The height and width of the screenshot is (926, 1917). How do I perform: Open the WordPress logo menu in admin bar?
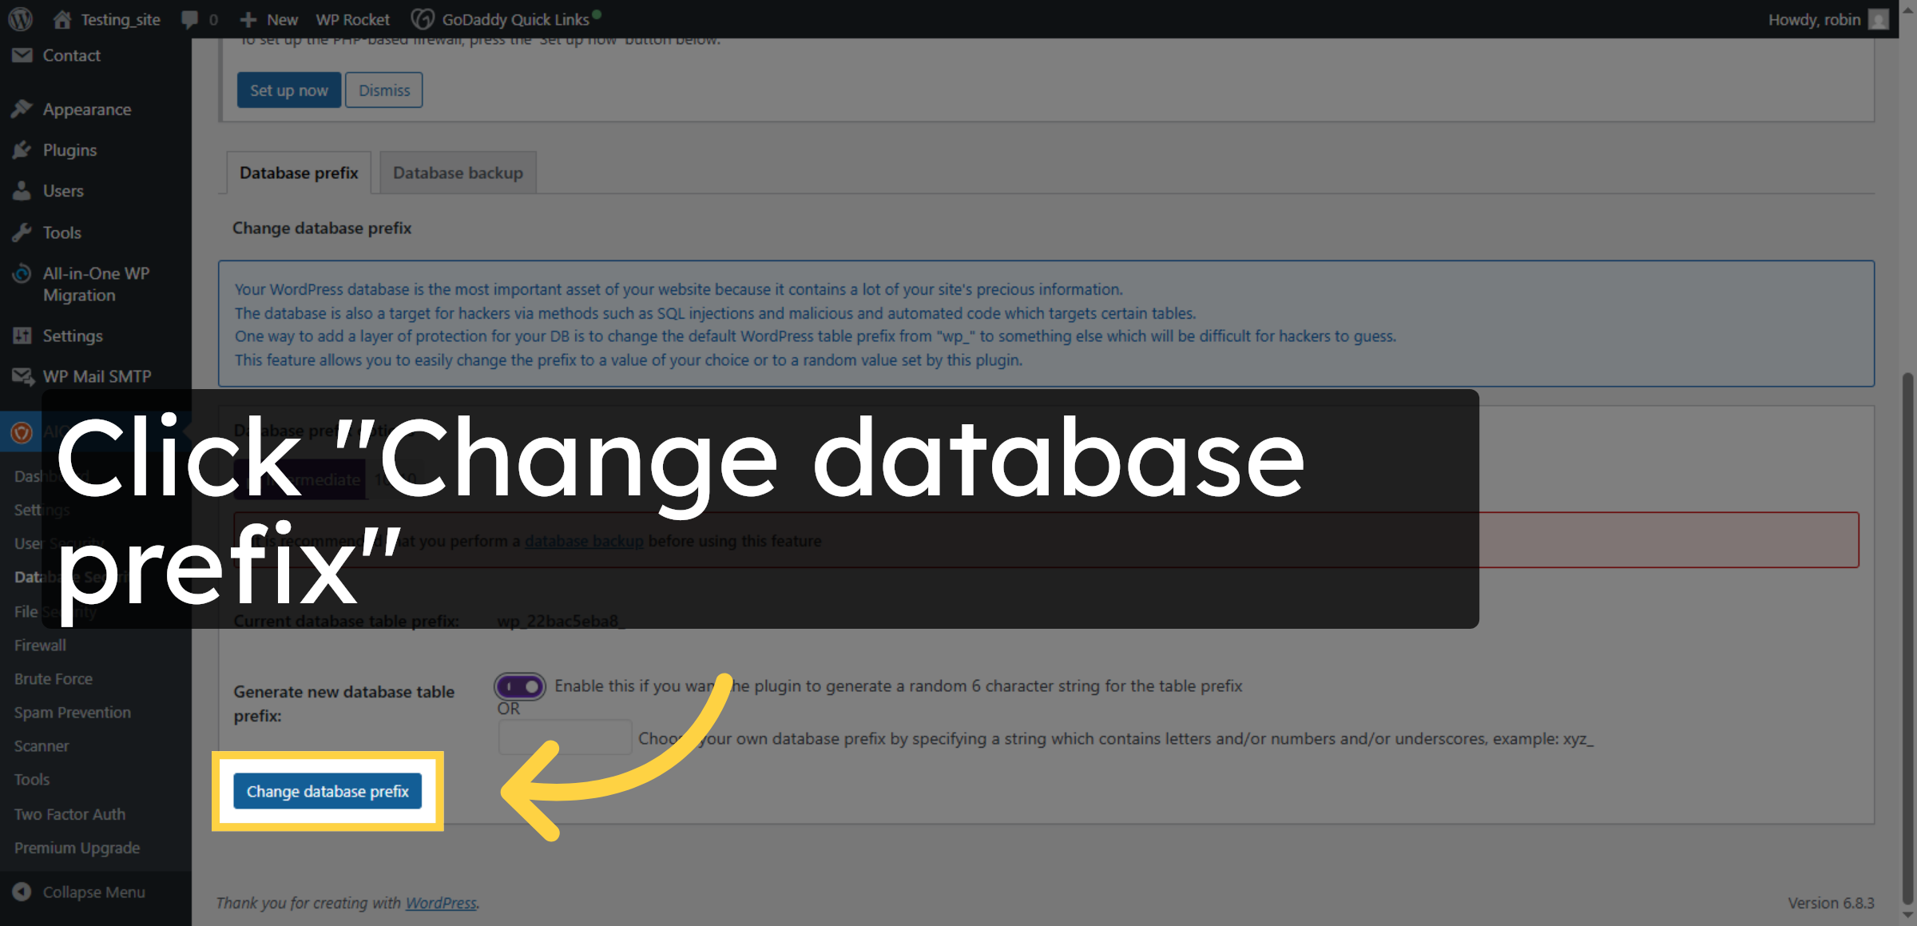click(19, 18)
